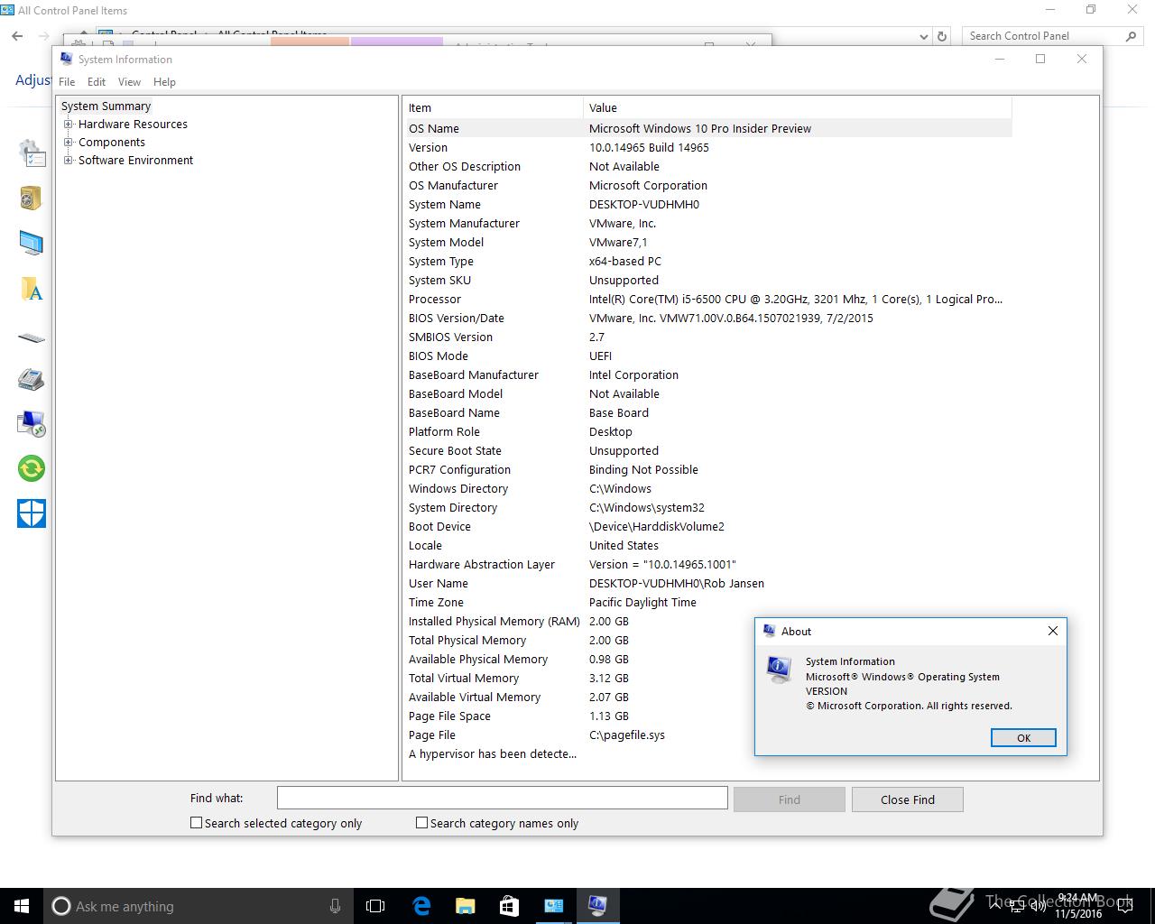Close the About dialog with X

click(x=1052, y=631)
